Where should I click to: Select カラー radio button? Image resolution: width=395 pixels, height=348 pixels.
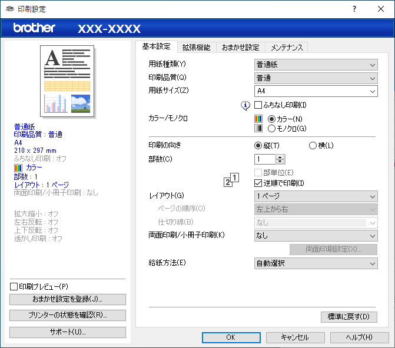pos(271,119)
